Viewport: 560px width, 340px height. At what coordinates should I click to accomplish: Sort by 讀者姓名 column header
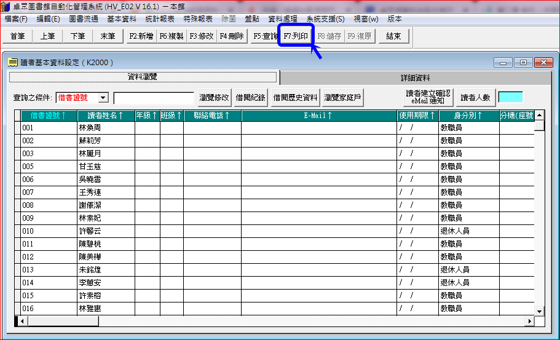[x=106, y=116]
